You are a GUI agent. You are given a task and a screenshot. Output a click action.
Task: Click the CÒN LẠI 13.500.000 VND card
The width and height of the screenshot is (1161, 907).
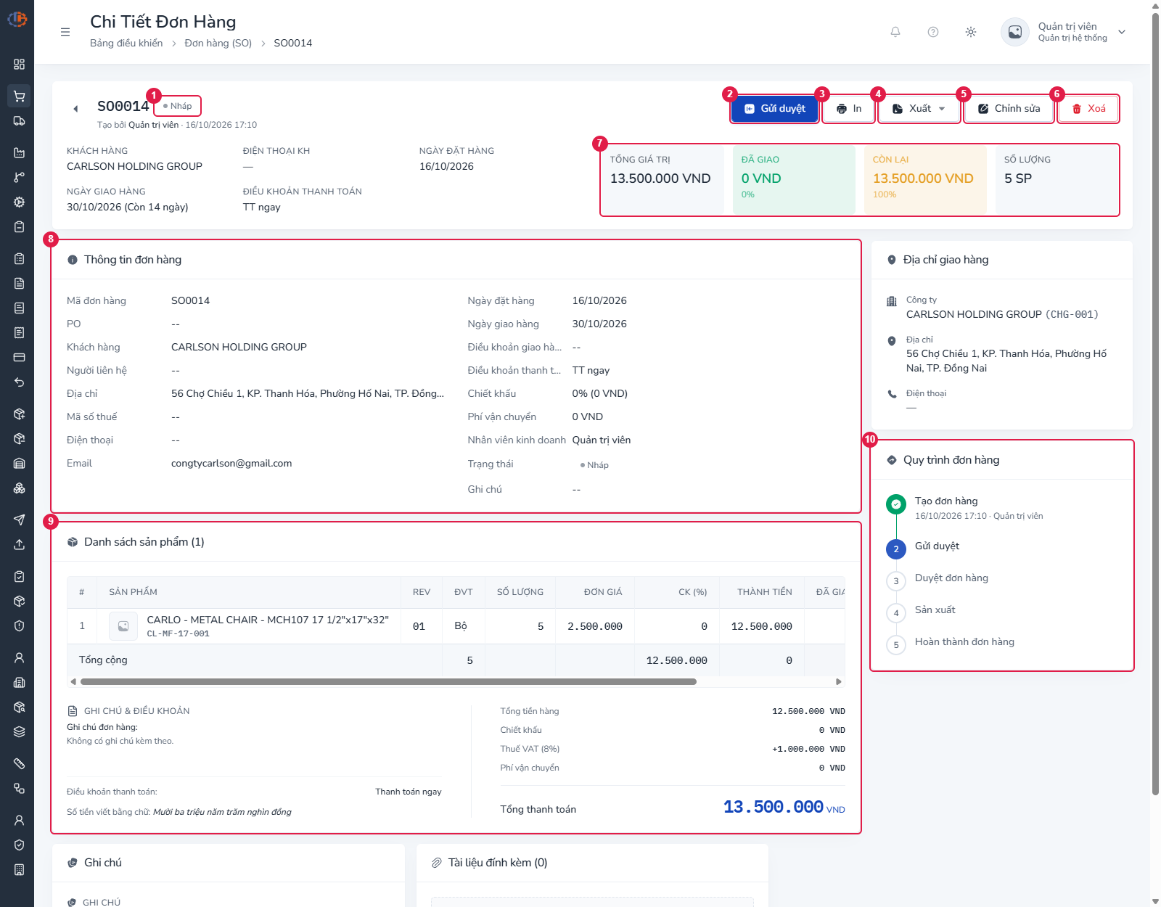[x=924, y=179]
